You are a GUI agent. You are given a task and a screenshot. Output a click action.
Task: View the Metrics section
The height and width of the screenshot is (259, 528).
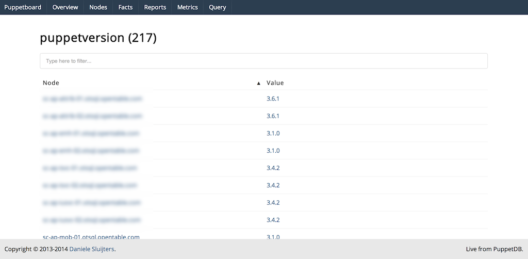pos(187,7)
